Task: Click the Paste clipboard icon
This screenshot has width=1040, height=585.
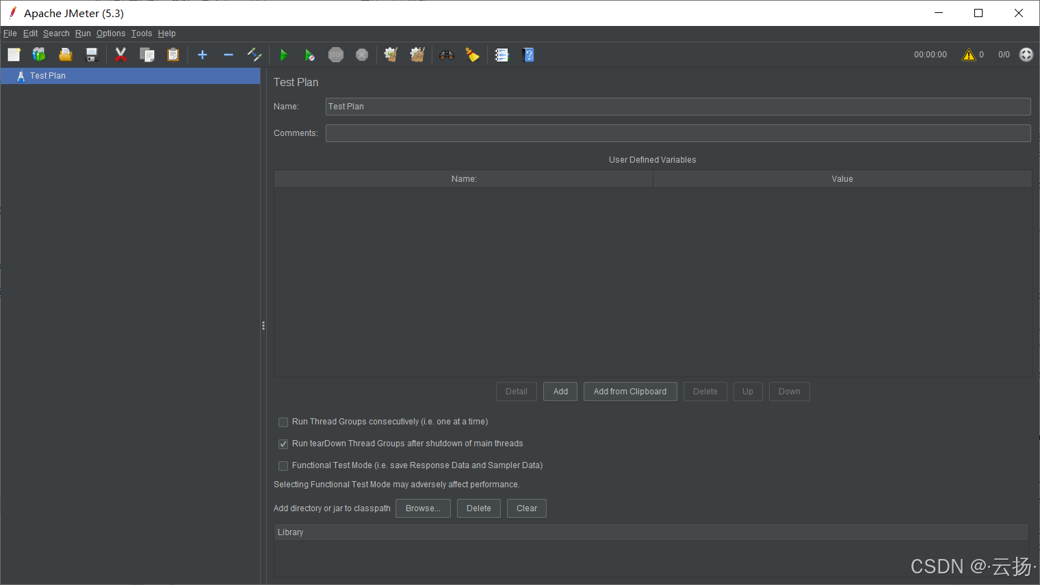Action: (173, 55)
